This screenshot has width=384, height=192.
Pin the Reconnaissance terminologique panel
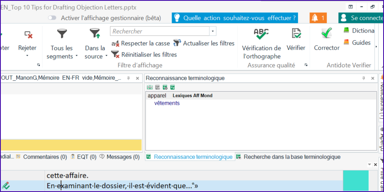tap(364, 78)
